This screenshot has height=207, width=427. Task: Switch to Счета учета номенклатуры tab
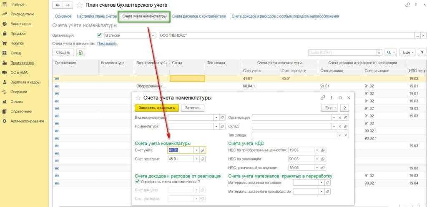click(x=145, y=16)
